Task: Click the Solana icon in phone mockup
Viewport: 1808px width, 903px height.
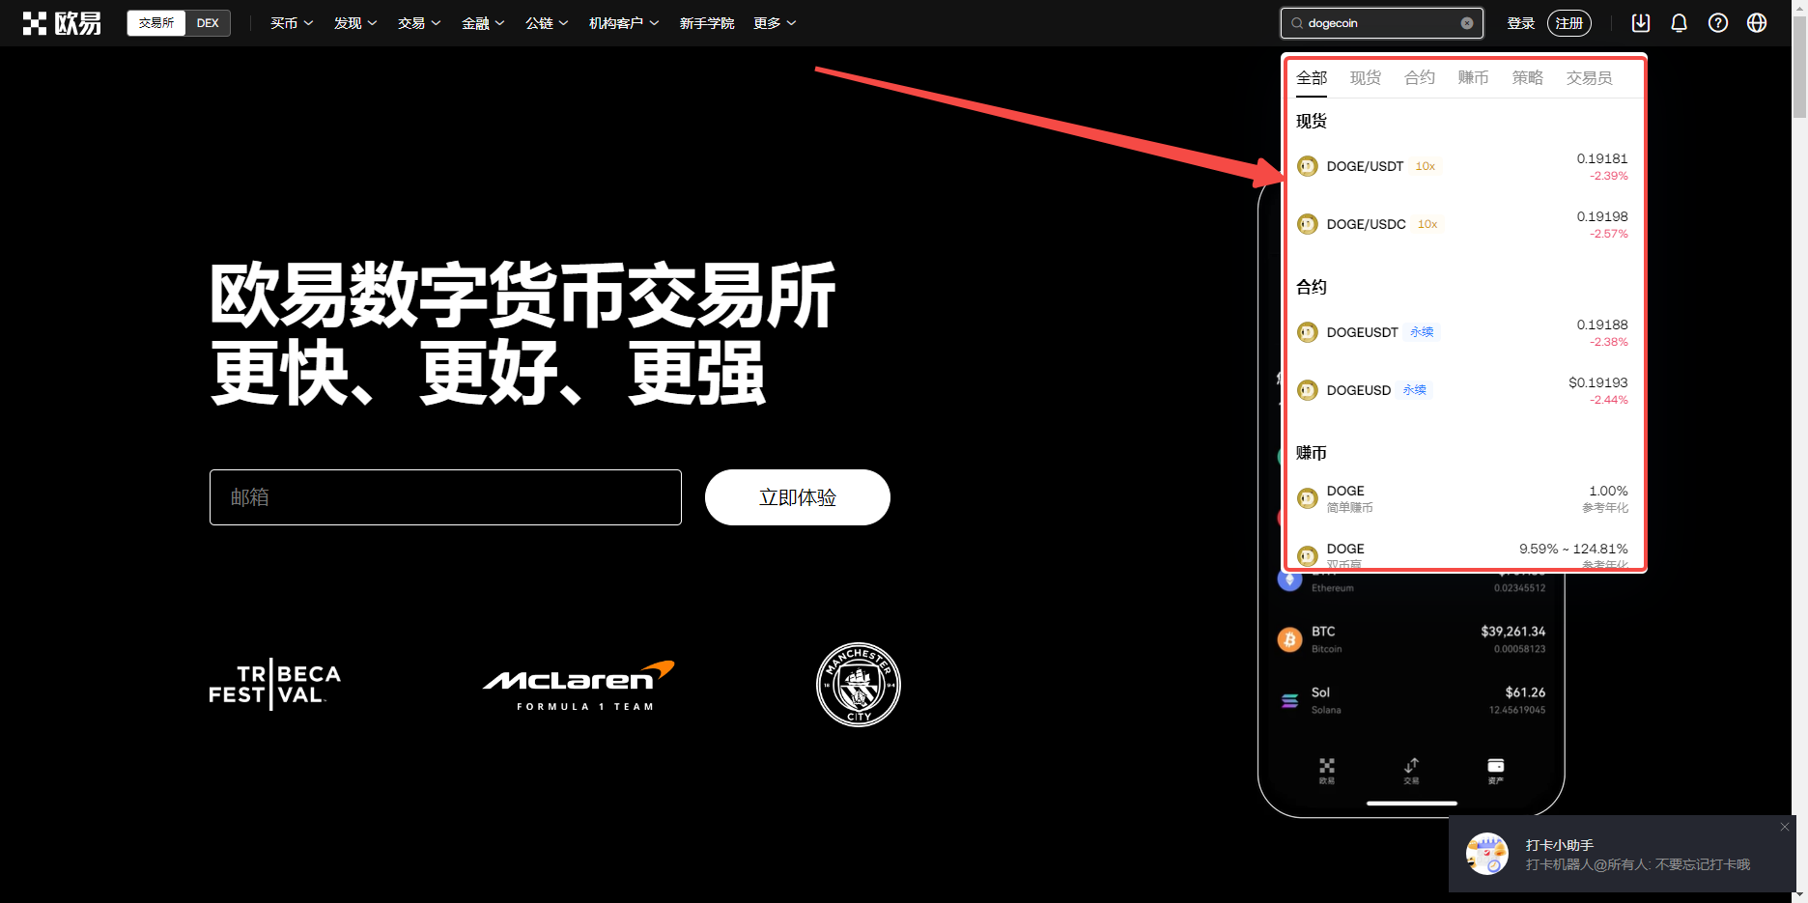Action: pyautogui.click(x=1289, y=701)
